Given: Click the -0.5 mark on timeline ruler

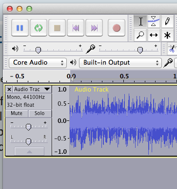Looking at the screenshot, I should point(17,76).
